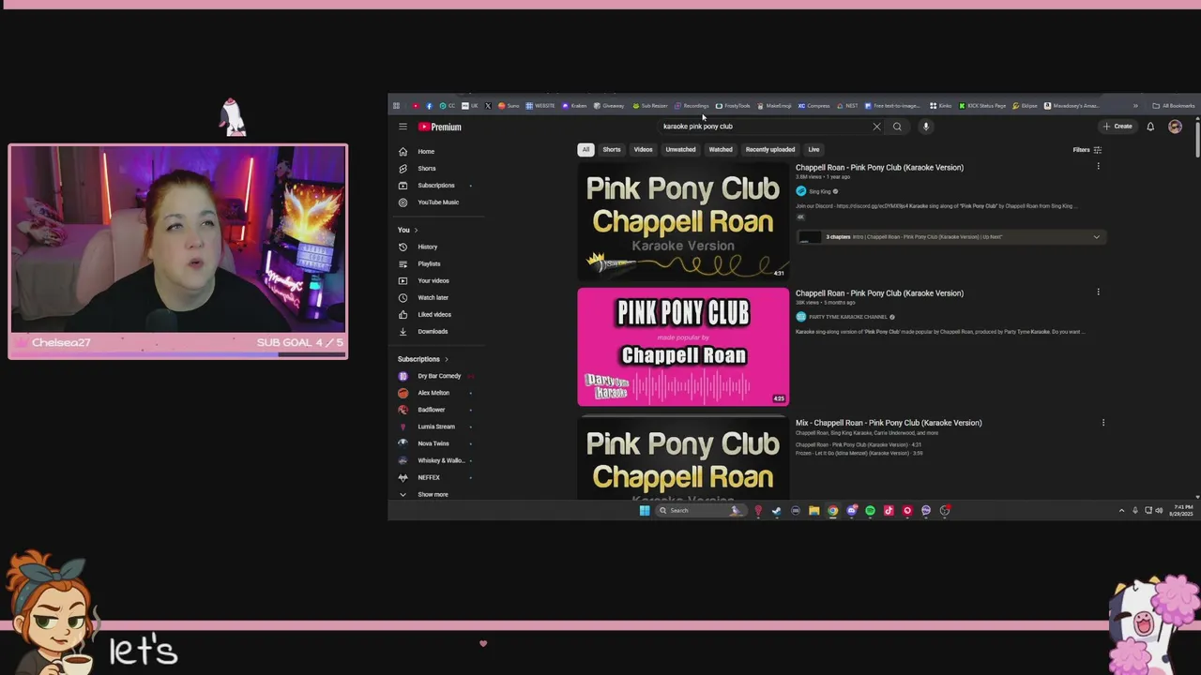1201x675 pixels.
Task: Select the All filter chip
Action: (585, 149)
